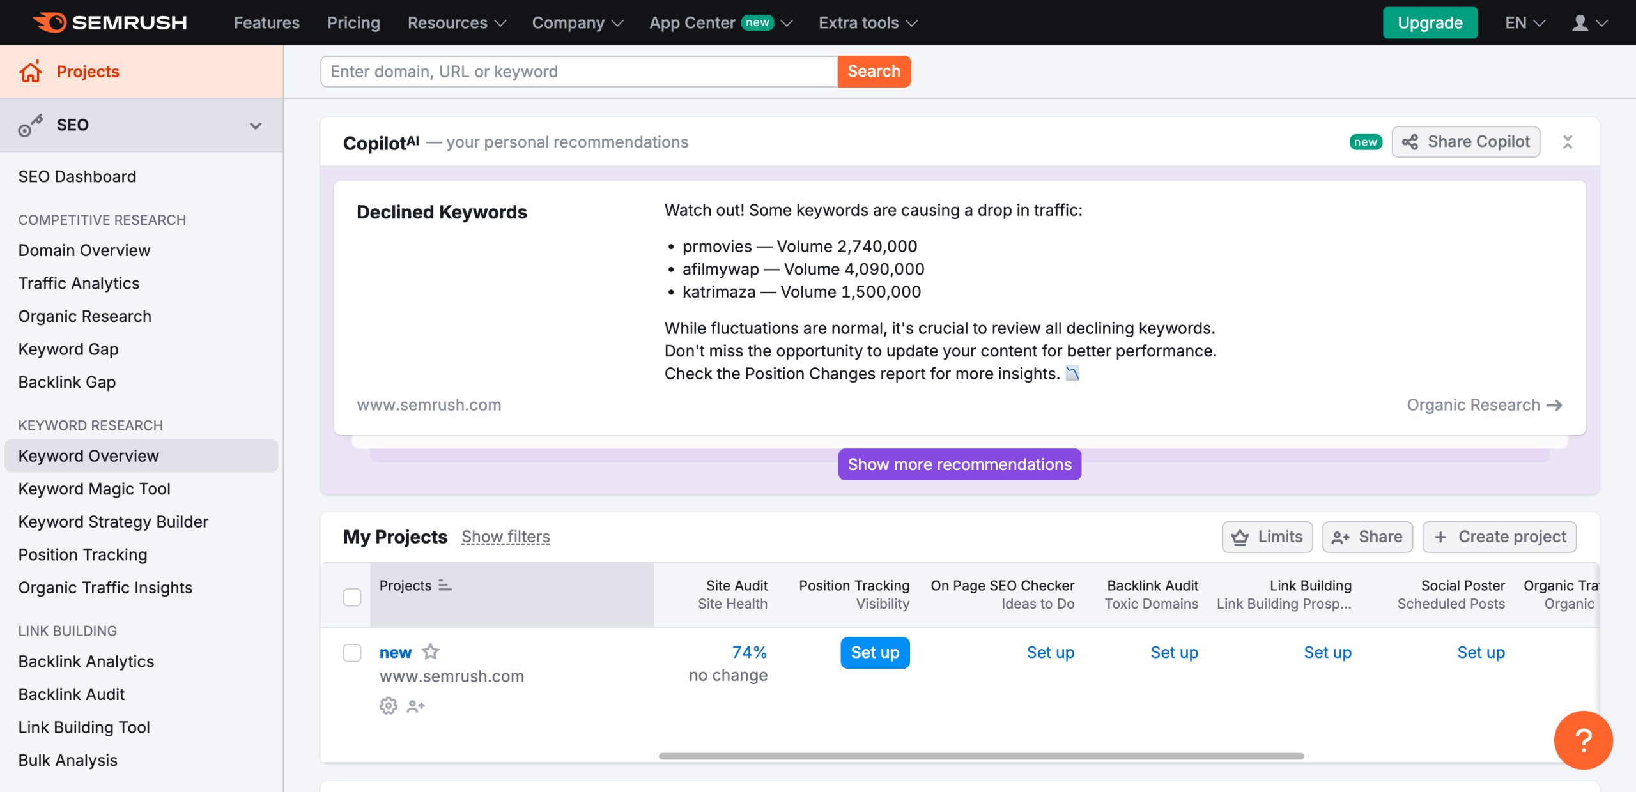Open Keyword Magic Tool in sidebar
1636x792 pixels.
coord(94,489)
